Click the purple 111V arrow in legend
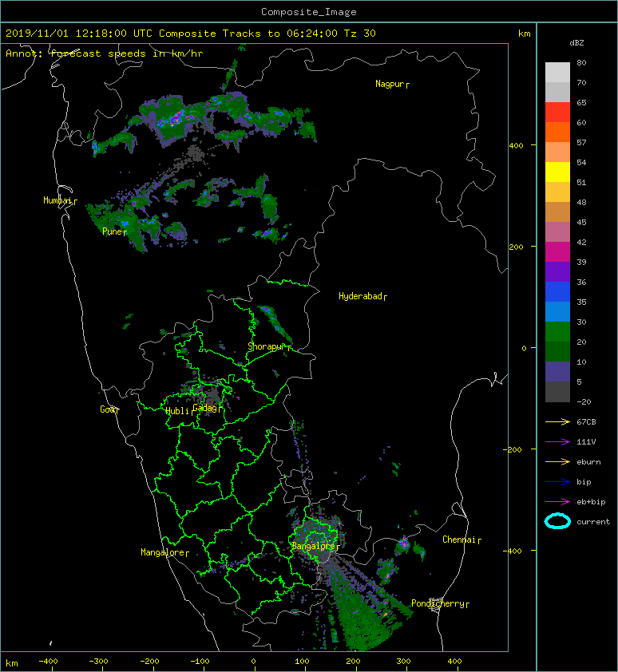 pos(557,442)
